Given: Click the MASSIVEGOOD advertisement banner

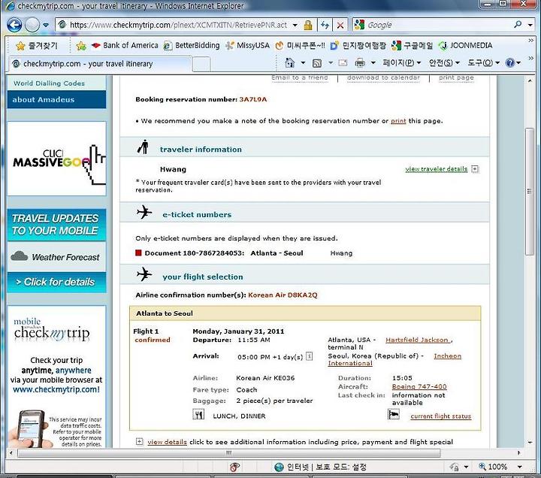Looking at the screenshot, I should [56, 159].
